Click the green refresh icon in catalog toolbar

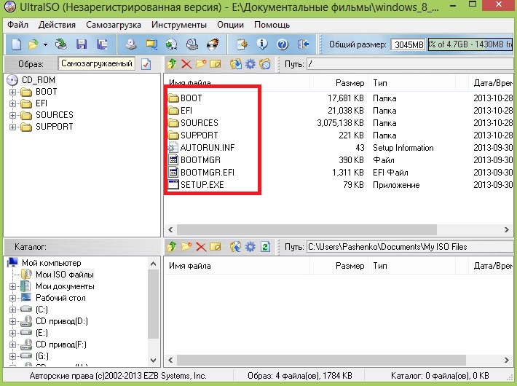[265, 247]
